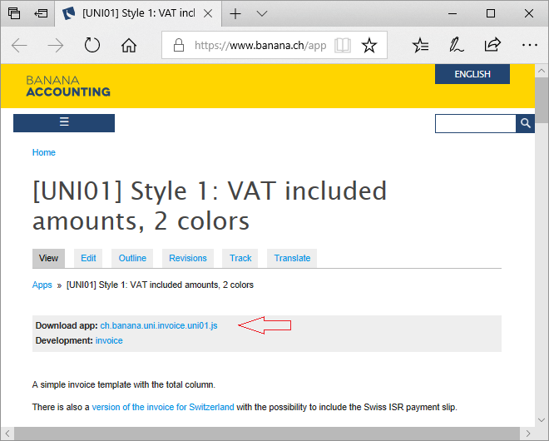Screen dimensions: 549x441
Task: Switch to the Edit tab
Action: [88, 258]
